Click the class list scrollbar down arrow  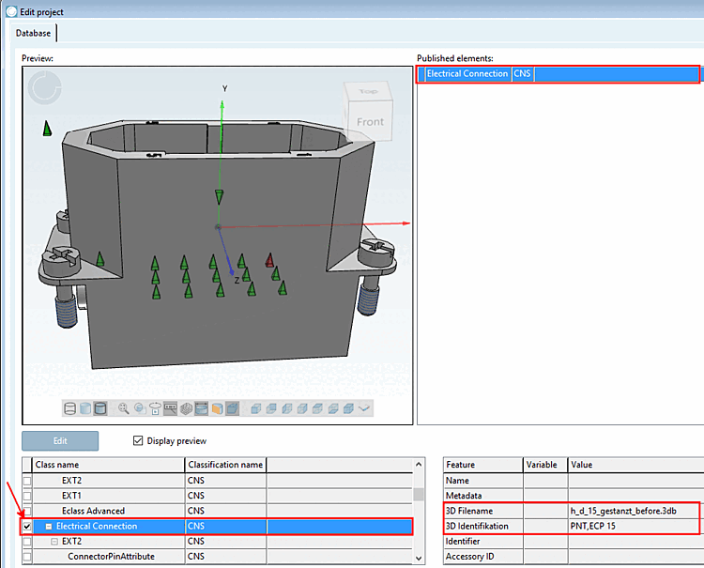[419, 557]
